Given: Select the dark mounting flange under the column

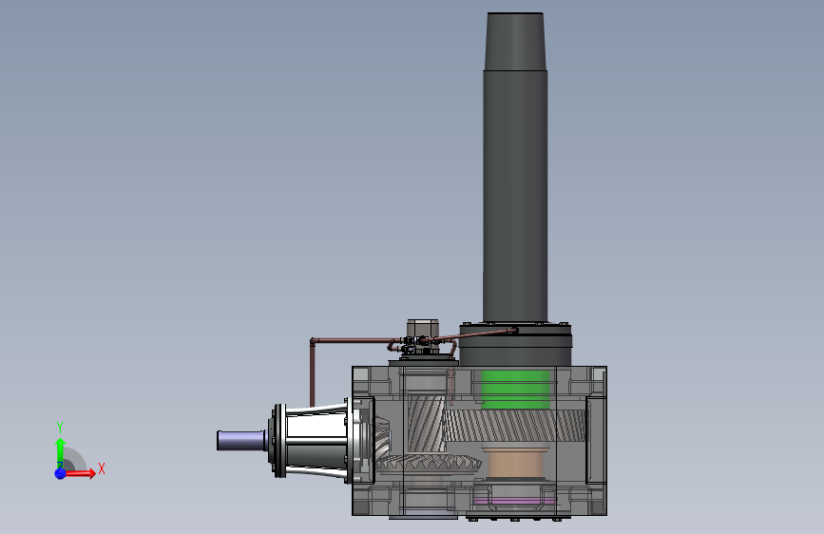Looking at the screenshot, I should click(x=515, y=345).
